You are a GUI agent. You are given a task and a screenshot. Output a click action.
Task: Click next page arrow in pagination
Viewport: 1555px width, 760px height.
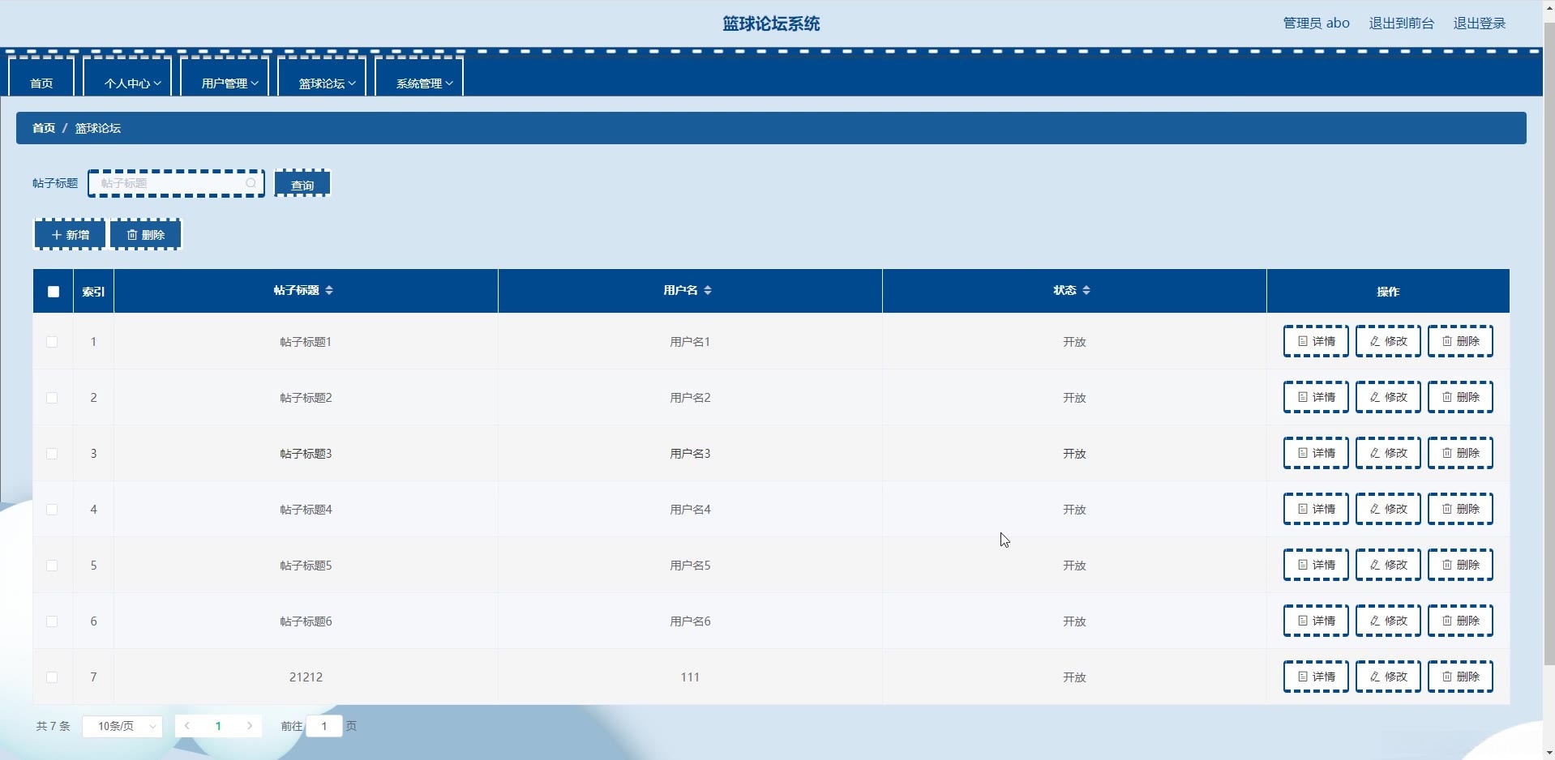point(250,726)
